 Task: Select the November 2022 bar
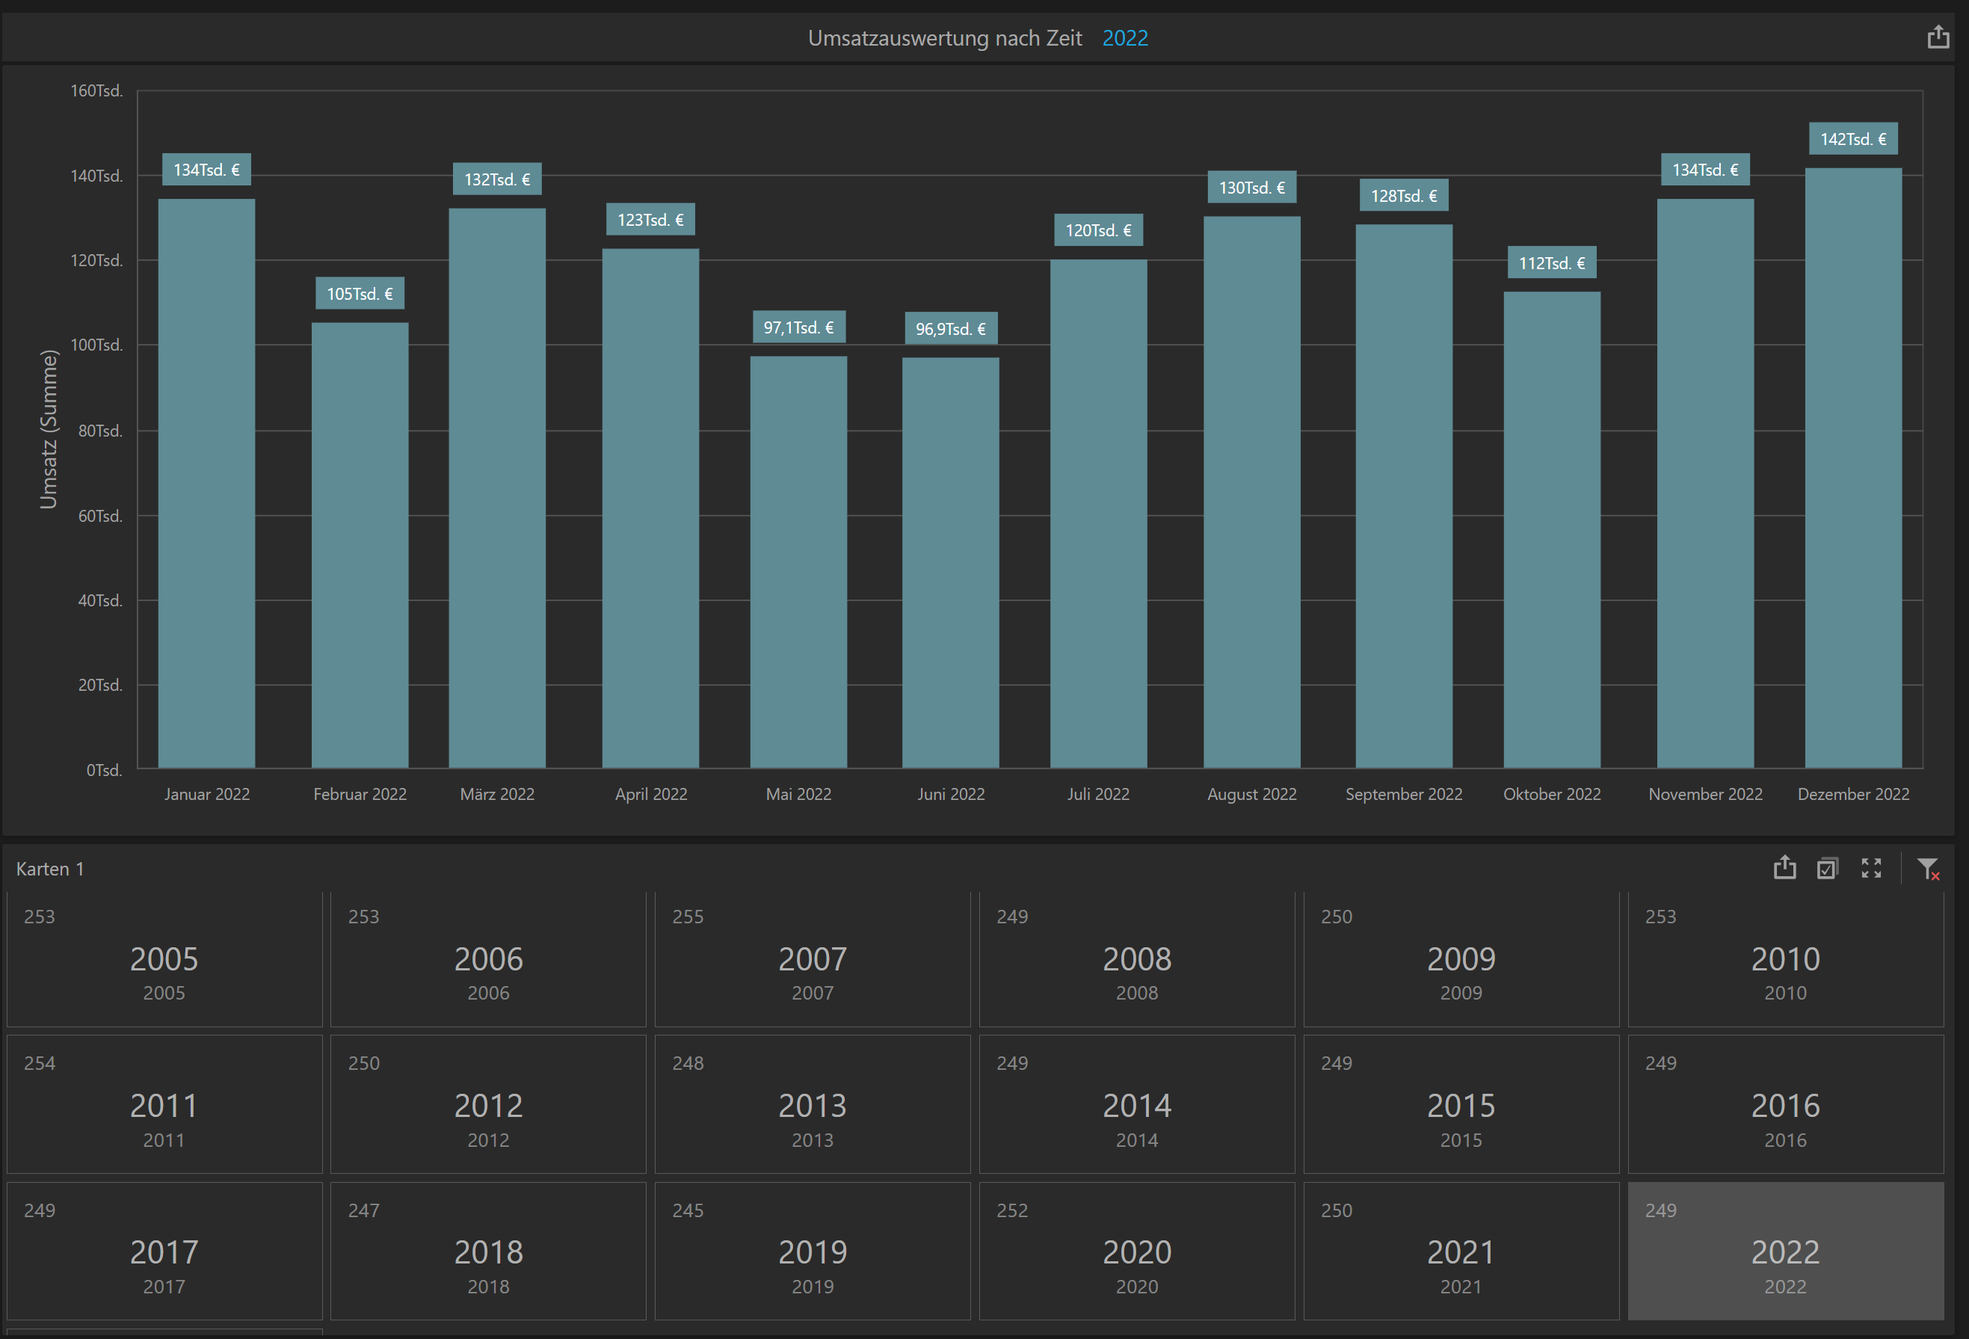click(x=1706, y=484)
